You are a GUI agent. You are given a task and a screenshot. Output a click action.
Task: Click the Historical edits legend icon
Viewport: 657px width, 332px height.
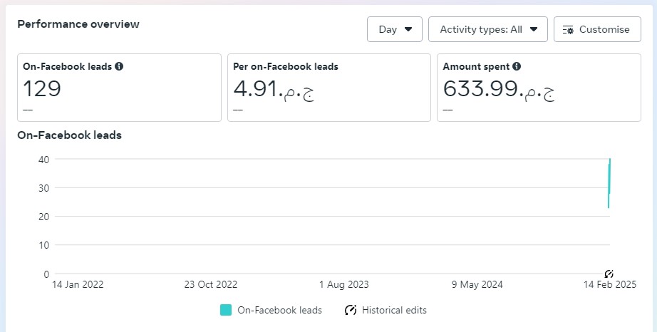[351, 310]
